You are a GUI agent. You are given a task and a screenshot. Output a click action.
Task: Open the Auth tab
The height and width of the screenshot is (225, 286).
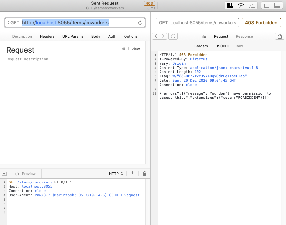pos(112,36)
